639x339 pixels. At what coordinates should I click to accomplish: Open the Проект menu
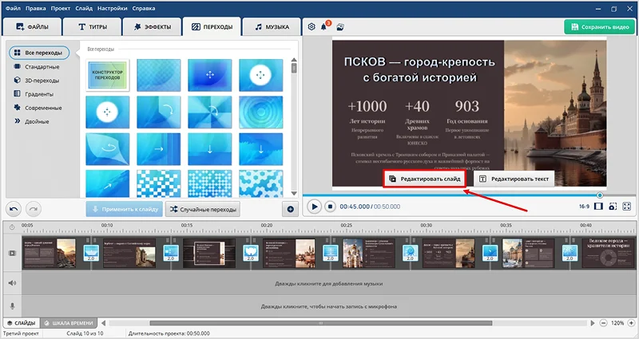click(61, 8)
